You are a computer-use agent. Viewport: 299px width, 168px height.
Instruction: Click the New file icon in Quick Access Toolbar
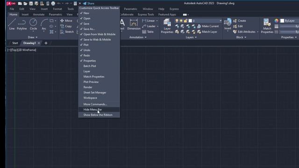(x=20, y=3)
